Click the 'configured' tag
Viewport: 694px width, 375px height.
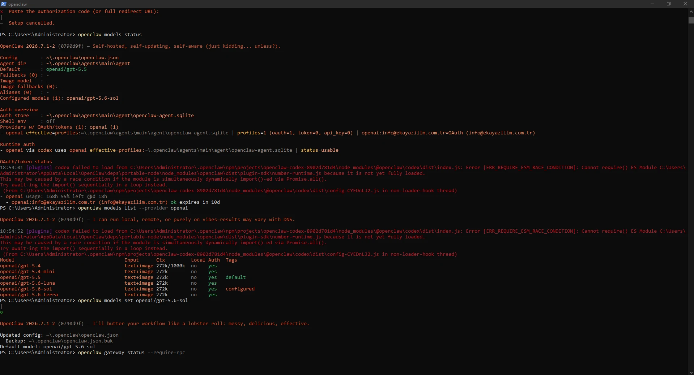pos(240,289)
